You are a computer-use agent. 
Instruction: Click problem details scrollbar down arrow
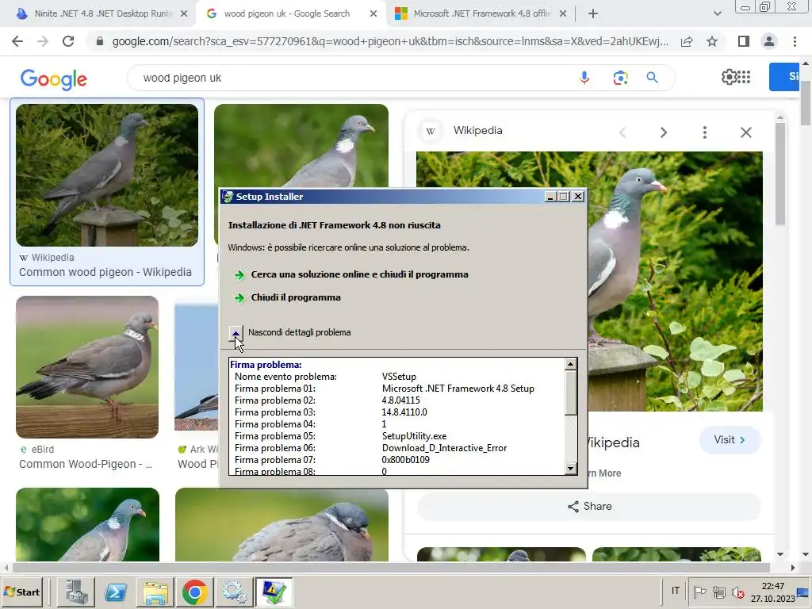(x=570, y=469)
